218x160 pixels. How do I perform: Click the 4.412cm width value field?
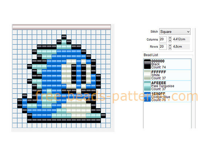[181, 39]
